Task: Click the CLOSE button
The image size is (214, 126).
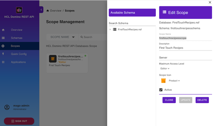Action: [169, 100]
